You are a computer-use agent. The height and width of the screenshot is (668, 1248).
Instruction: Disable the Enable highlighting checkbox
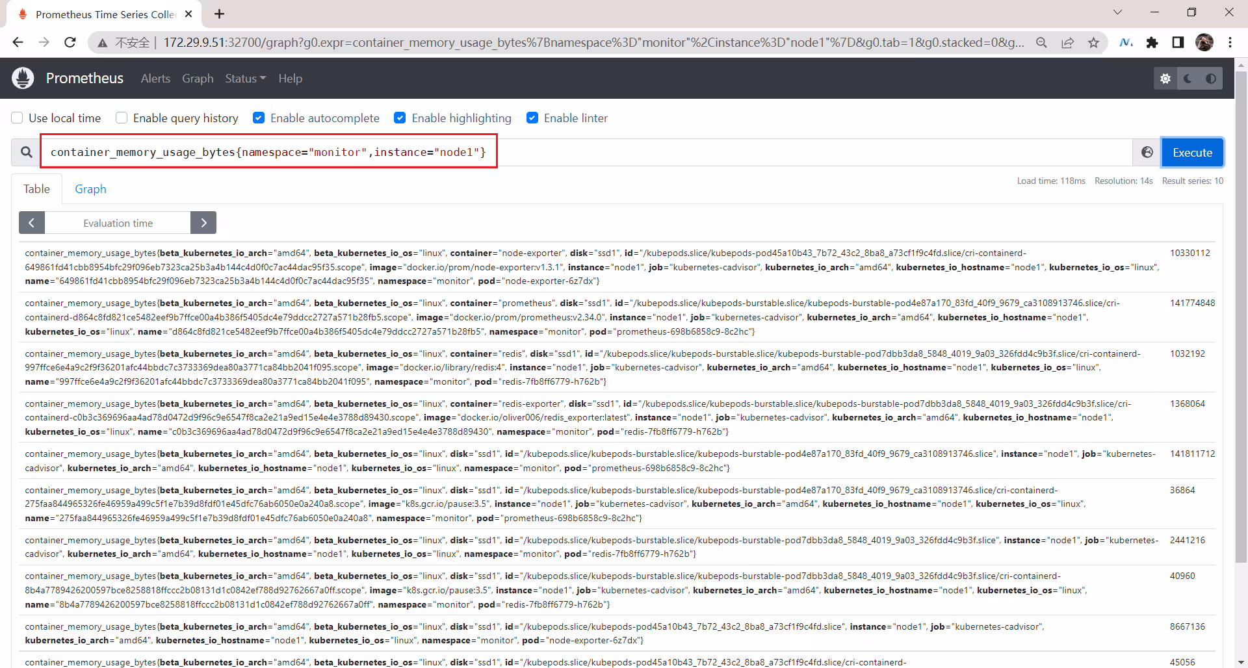(x=400, y=118)
